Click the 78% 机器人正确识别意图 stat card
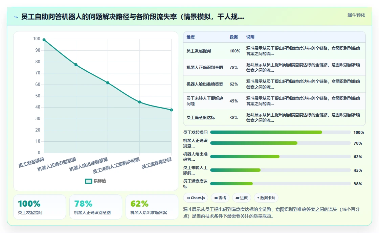The width and height of the screenshot is (379, 233). pos(96,207)
